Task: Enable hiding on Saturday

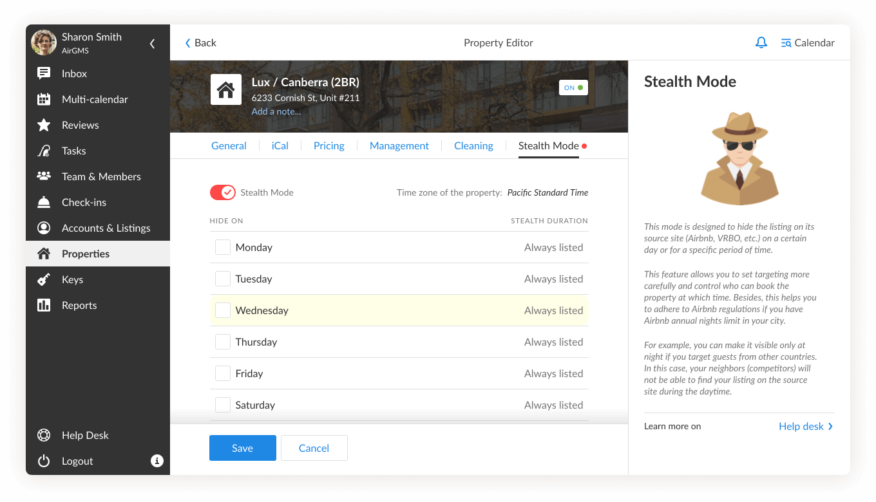Action: click(x=222, y=404)
